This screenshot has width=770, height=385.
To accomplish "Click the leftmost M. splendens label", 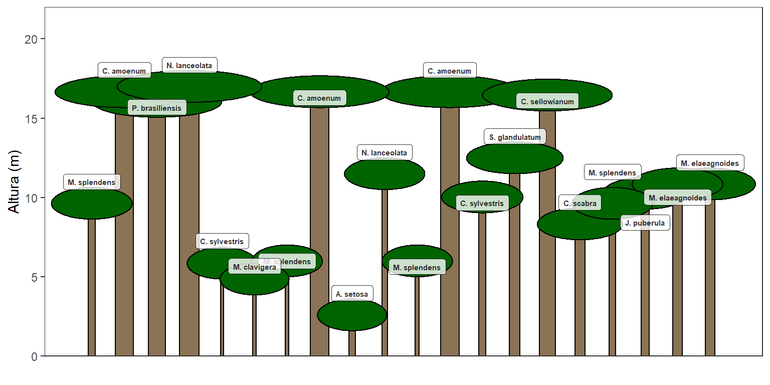I will point(91,182).
